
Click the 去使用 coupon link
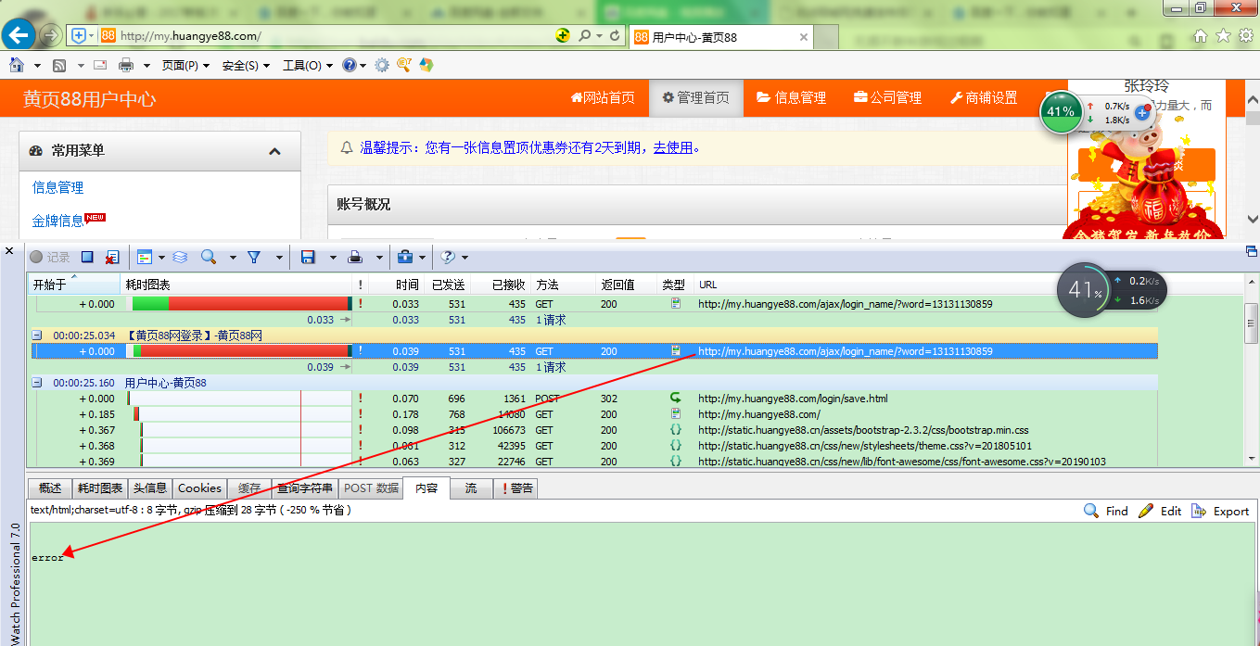(670, 147)
